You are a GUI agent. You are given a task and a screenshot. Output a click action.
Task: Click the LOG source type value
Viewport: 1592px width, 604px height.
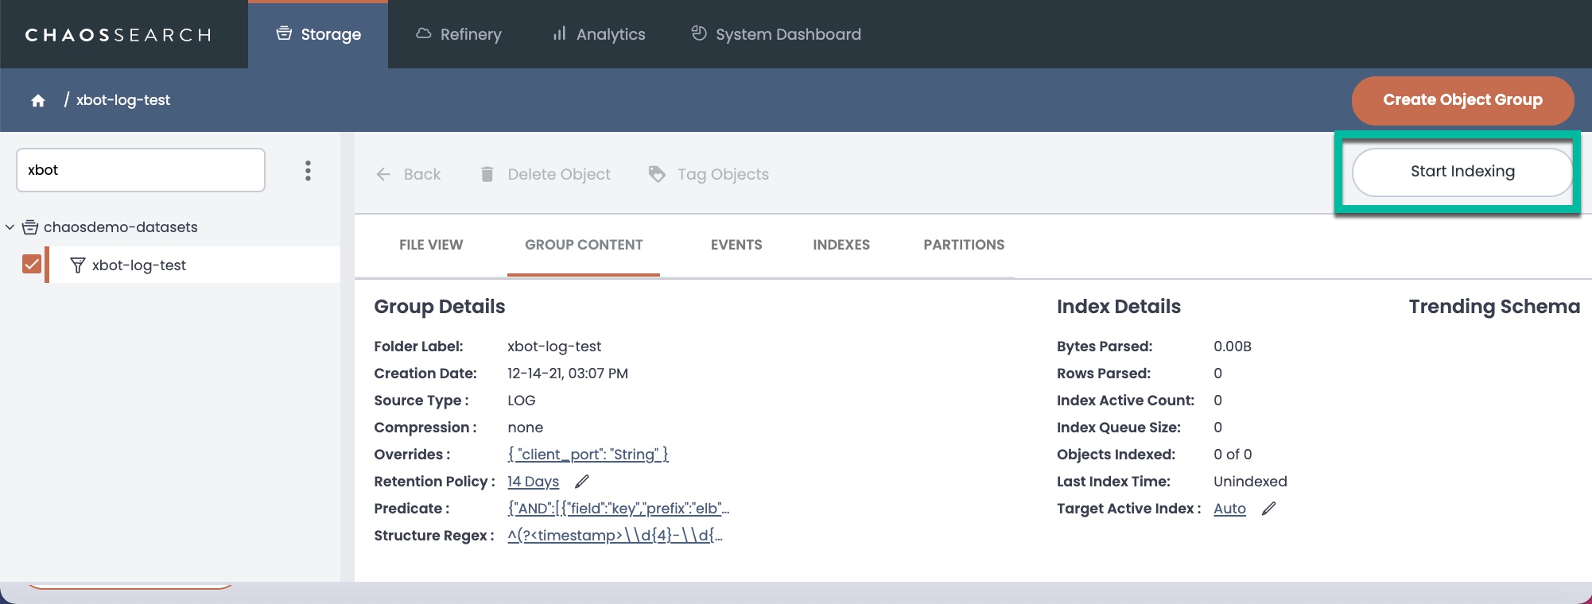pos(522,401)
